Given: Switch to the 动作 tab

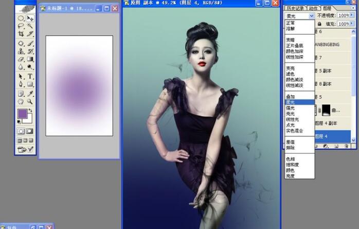Looking at the screenshot, I should [x=313, y=8].
